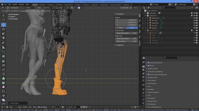The width and height of the screenshot is (199, 111).
Task: Select the Spin tool
Action: (3, 83)
